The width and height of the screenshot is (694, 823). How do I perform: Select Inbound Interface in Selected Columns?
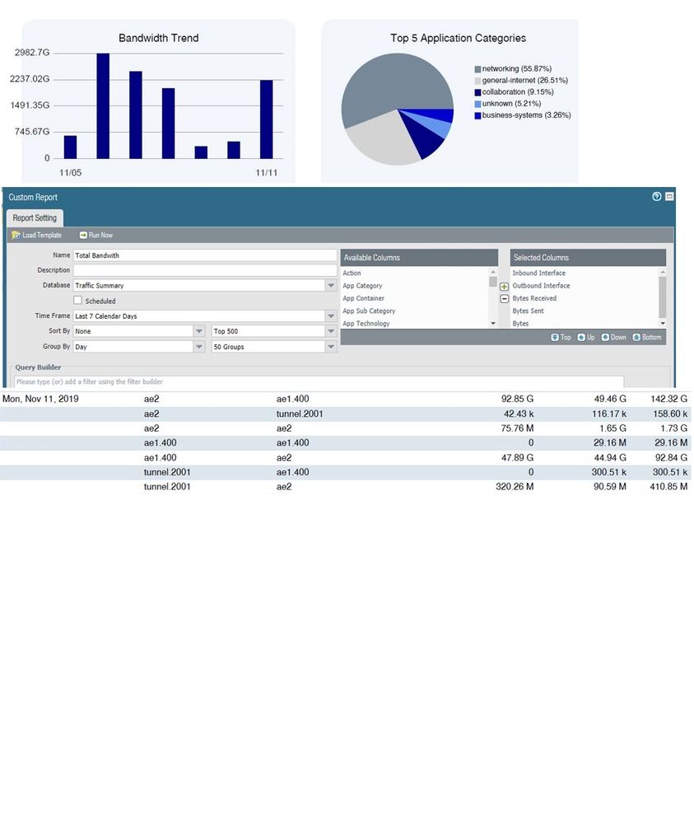point(538,273)
